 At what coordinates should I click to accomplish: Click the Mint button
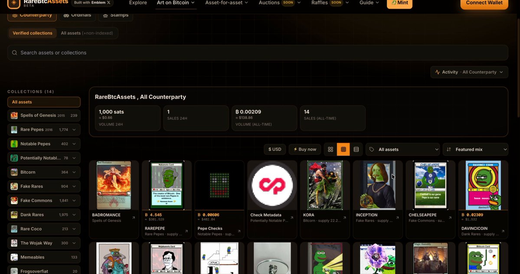[x=399, y=3]
